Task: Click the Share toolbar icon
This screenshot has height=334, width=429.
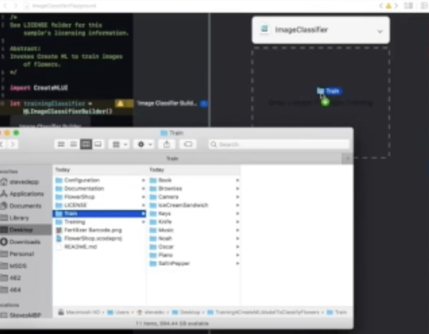Action: [167, 144]
